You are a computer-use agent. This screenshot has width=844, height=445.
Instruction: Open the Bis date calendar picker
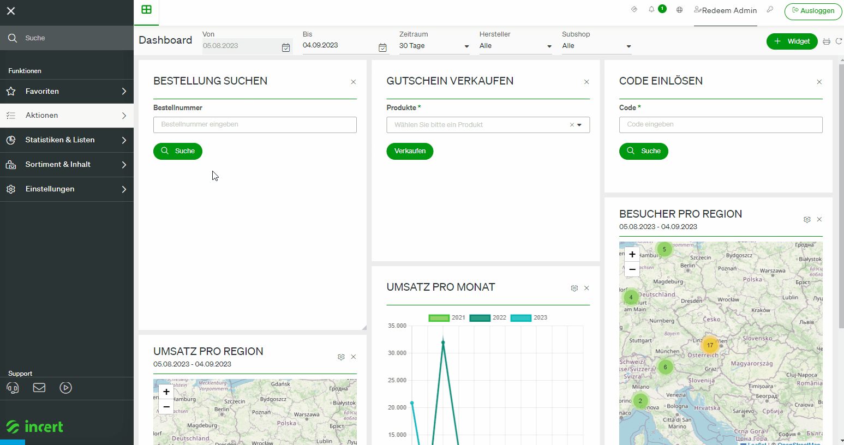pyautogui.click(x=382, y=47)
